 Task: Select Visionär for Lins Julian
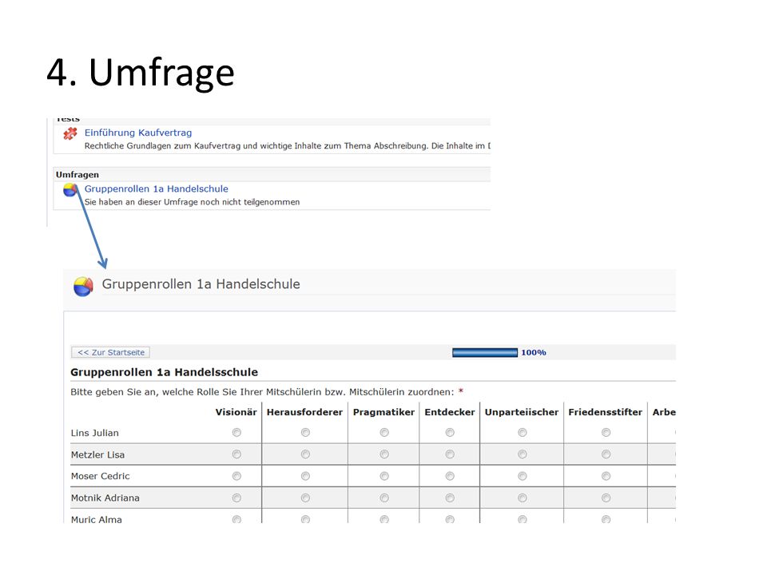pyautogui.click(x=236, y=433)
